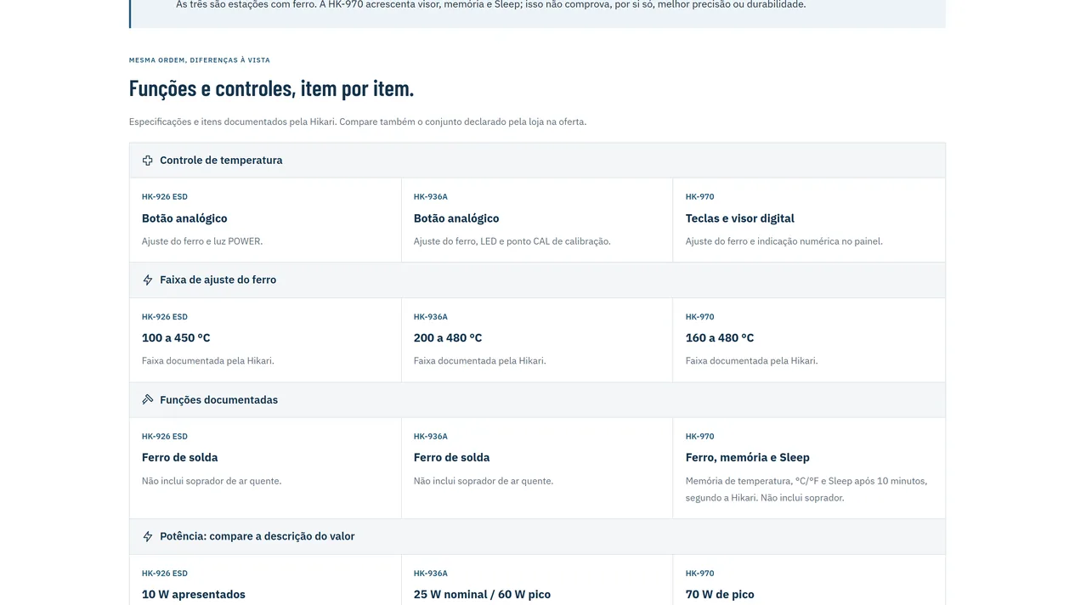
Task: Click "Ferro de solda" under HK-926 ESD
Action: [x=180, y=458]
